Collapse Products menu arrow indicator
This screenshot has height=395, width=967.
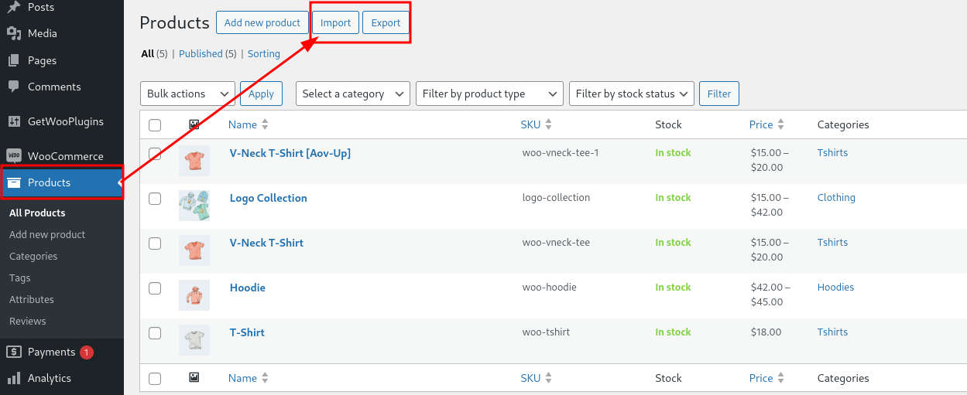pyautogui.click(x=120, y=183)
